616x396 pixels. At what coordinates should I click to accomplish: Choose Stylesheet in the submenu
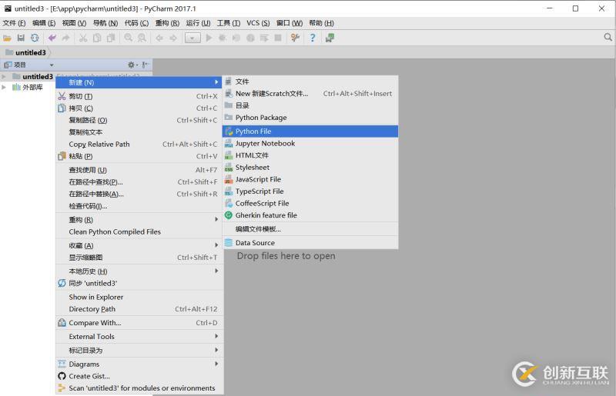[x=310, y=168]
